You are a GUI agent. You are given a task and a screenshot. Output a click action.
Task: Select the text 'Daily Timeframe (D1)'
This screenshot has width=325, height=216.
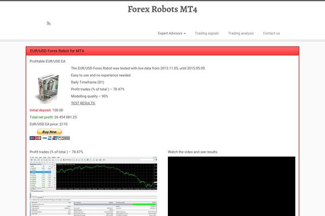(87, 82)
